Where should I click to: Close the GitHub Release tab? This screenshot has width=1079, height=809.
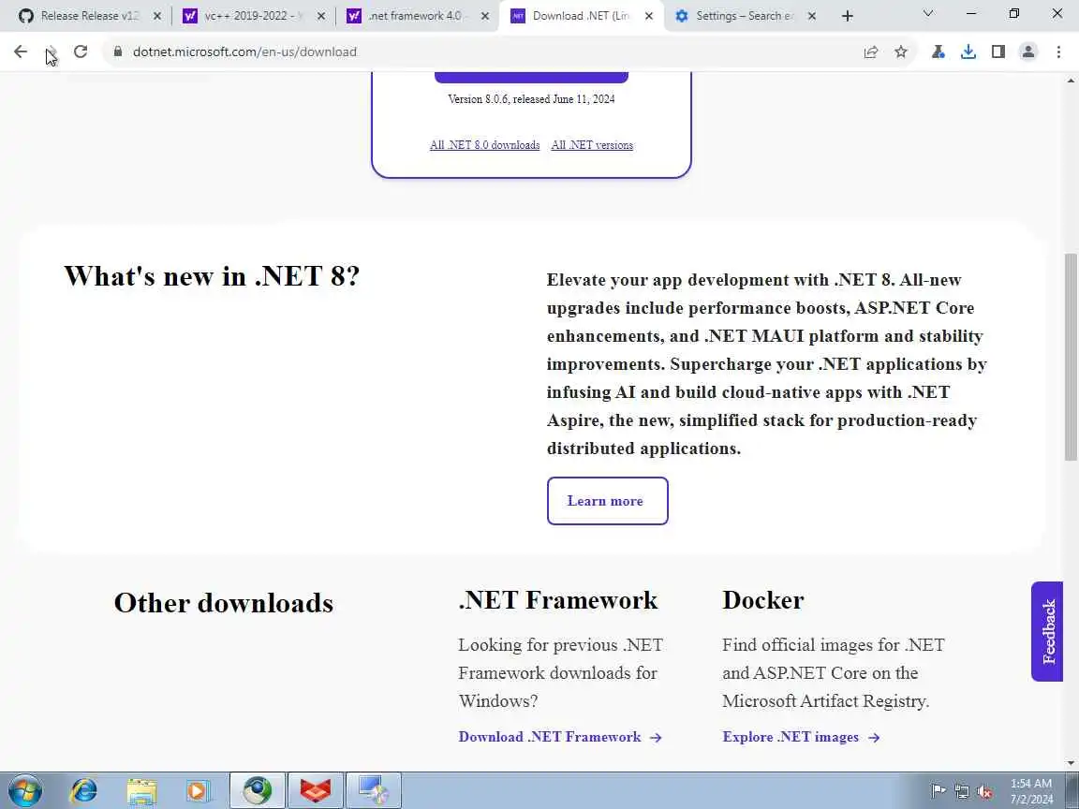(157, 16)
